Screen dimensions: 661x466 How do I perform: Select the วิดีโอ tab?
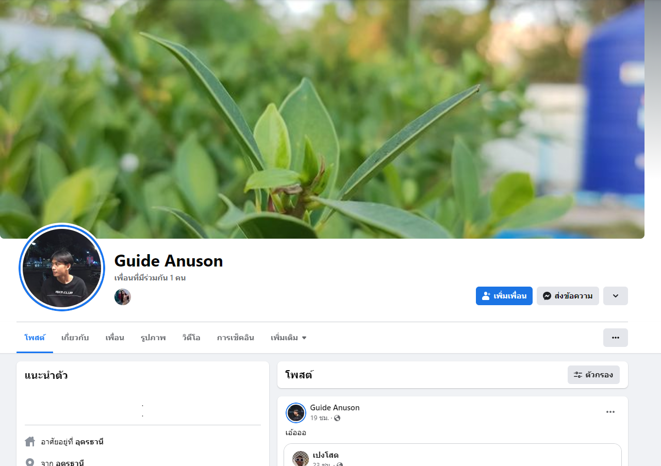(191, 338)
